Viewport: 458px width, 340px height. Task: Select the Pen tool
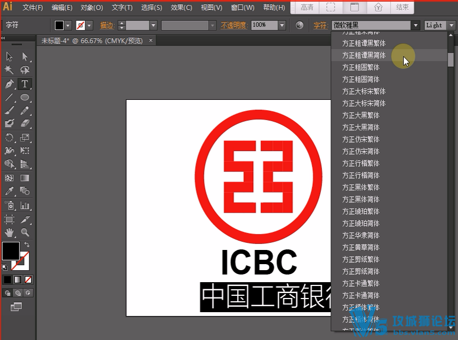[9, 84]
